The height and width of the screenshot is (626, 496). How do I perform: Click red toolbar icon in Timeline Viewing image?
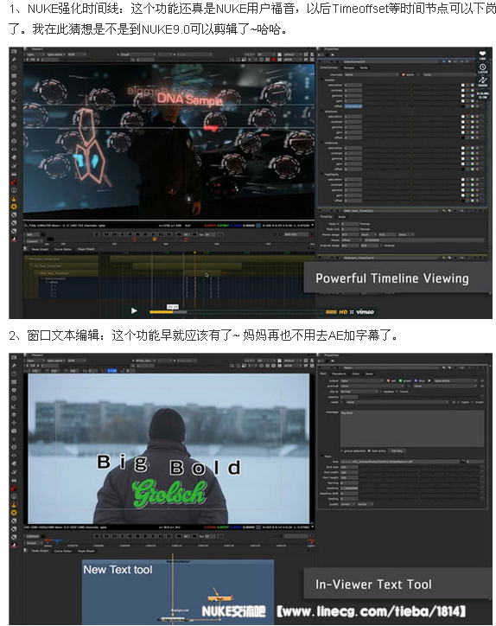point(14,182)
